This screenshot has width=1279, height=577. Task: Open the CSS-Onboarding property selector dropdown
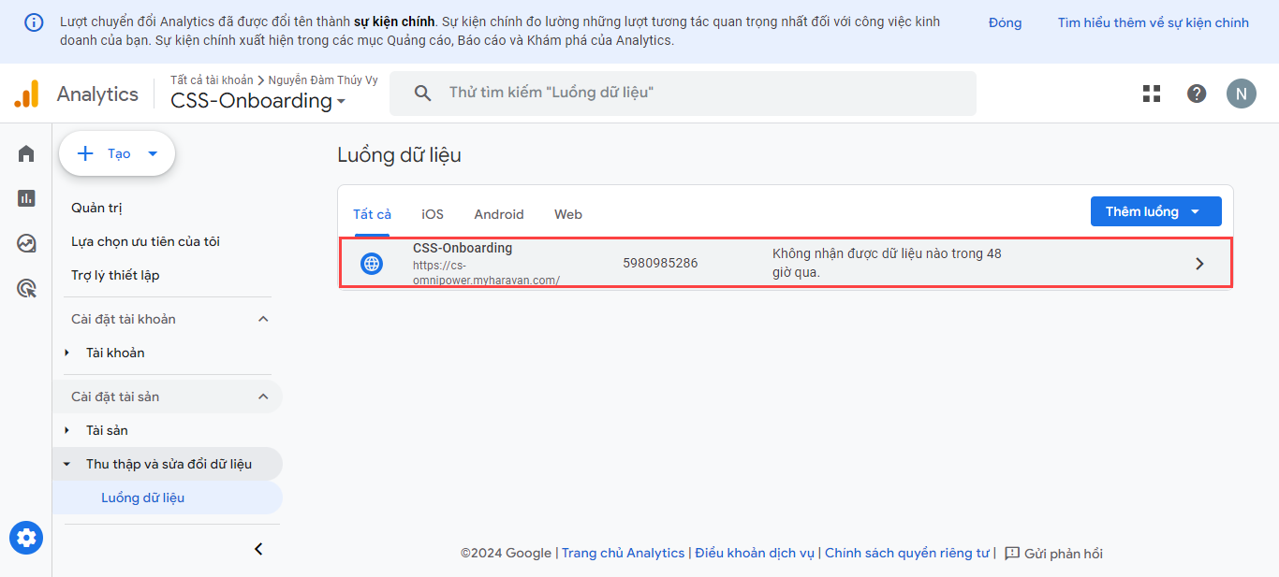tap(258, 101)
